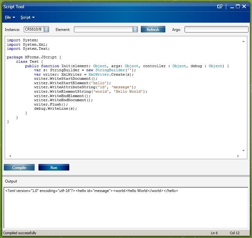Click the code editor scroll-up arrow
The height and width of the screenshot is (238, 252).
[243, 42]
